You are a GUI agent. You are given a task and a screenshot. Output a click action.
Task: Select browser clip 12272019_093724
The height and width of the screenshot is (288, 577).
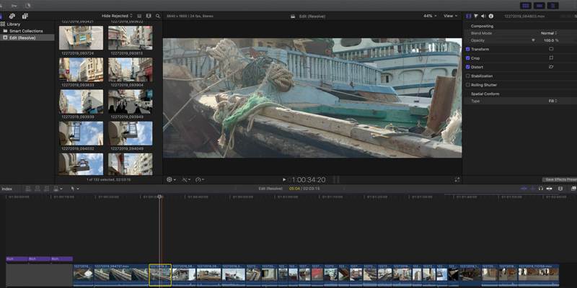(82, 38)
